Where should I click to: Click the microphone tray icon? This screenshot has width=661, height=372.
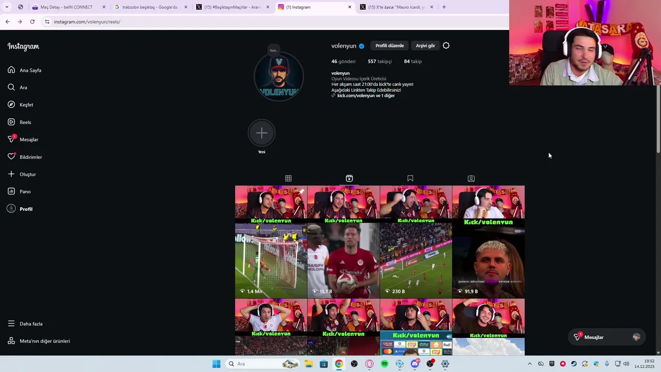(607, 364)
